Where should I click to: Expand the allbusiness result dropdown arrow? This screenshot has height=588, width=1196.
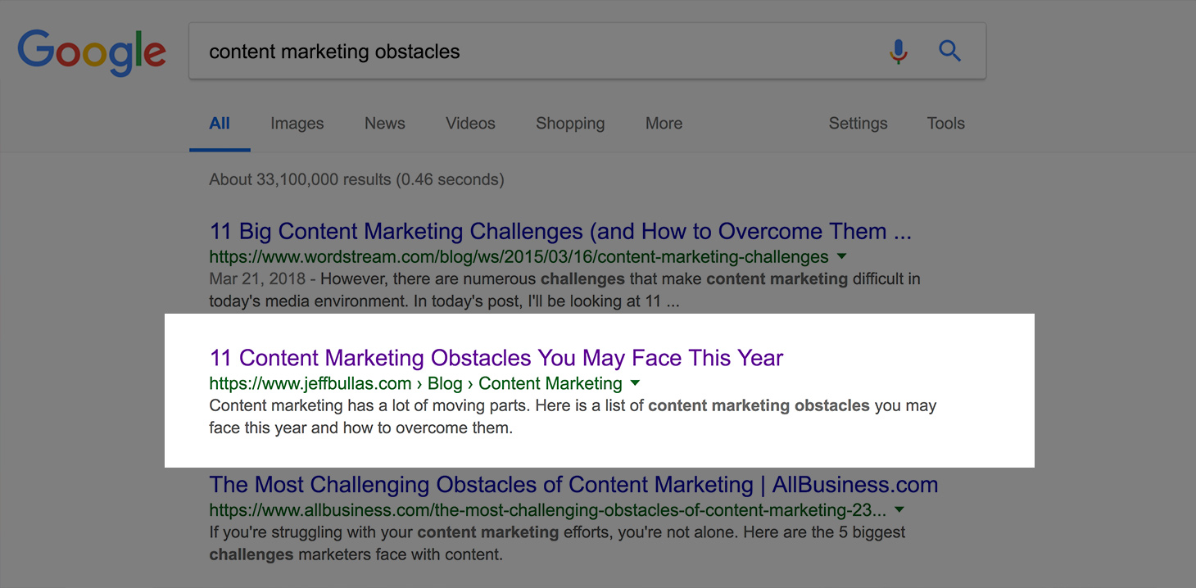(x=899, y=510)
